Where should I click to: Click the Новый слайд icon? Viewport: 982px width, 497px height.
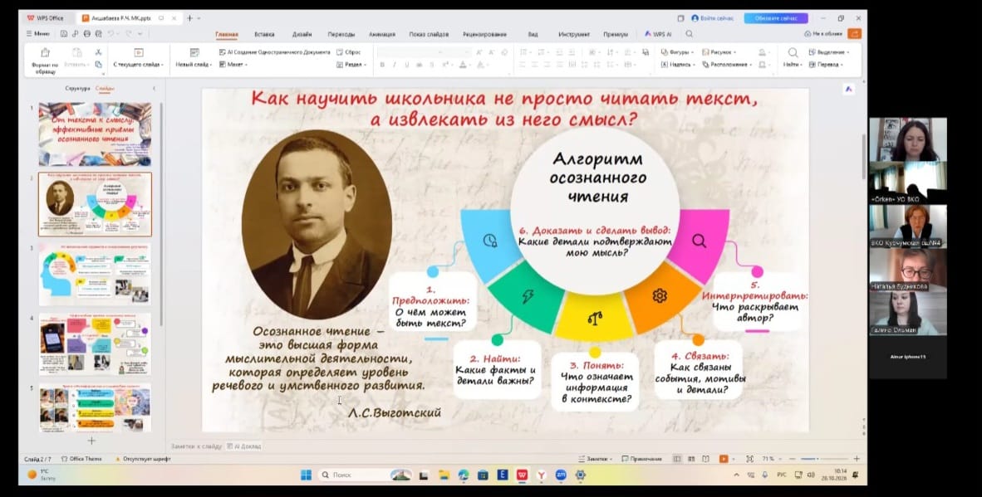(x=194, y=53)
